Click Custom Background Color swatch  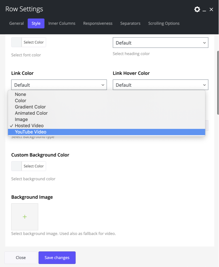pyautogui.click(x=16, y=166)
